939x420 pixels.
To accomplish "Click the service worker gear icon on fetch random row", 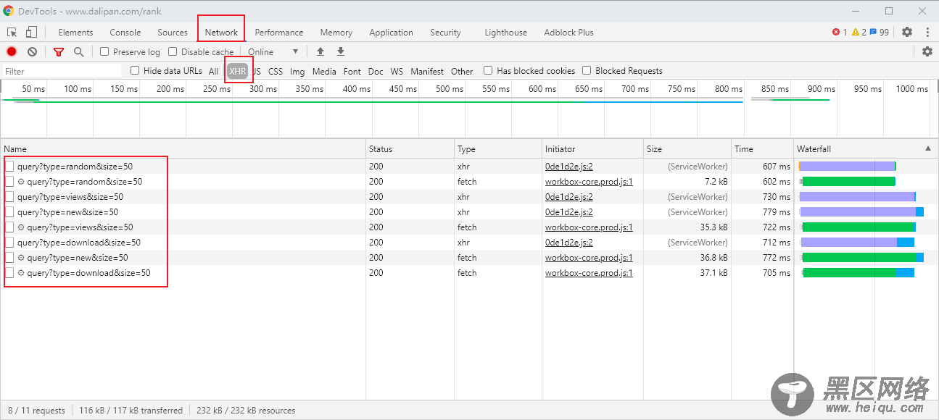I will tap(21, 182).
